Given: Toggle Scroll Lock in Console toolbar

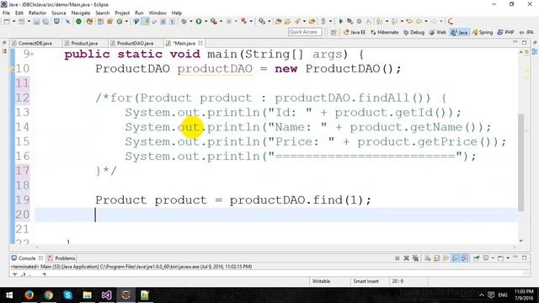Looking at the screenshot, I should pos(436,258).
